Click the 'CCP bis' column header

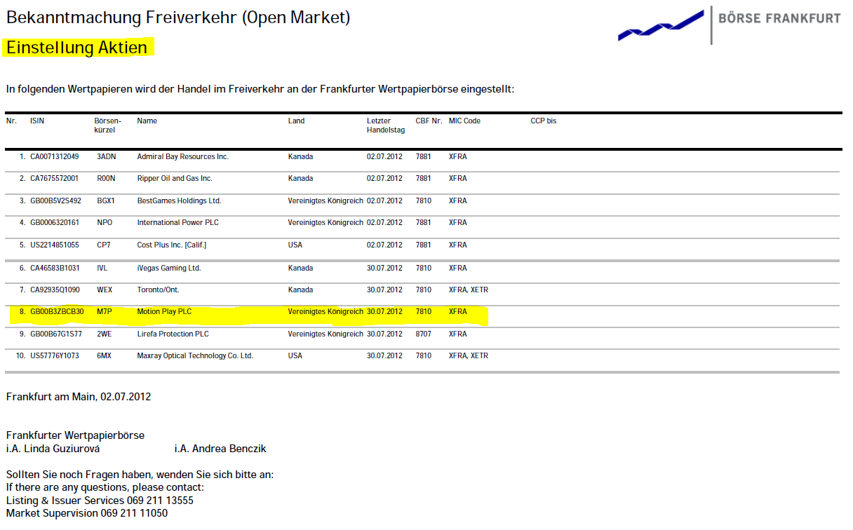pos(543,121)
